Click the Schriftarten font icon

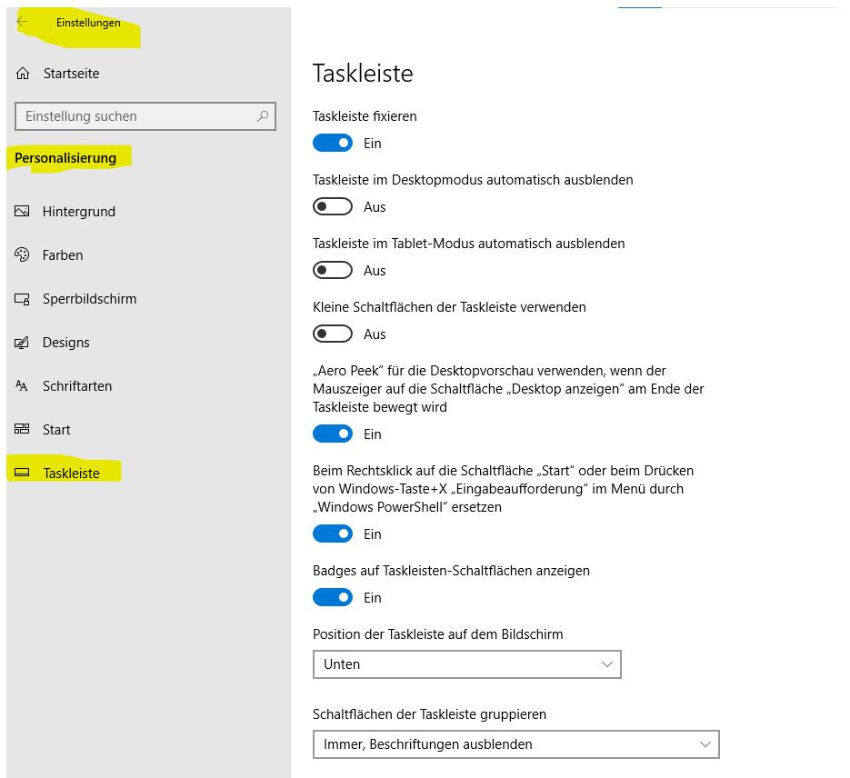pyautogui.click(x=22, y=385)
